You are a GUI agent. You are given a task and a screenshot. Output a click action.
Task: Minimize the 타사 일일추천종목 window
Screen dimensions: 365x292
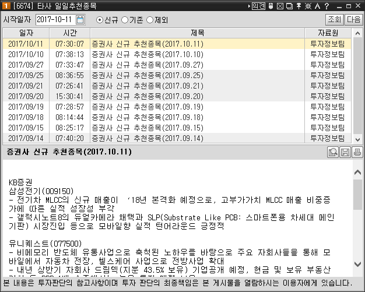click(339, 6)
